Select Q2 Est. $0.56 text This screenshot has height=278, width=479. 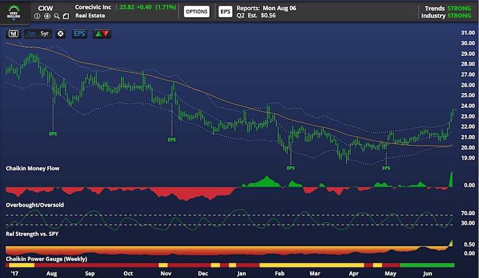[256, 15]
